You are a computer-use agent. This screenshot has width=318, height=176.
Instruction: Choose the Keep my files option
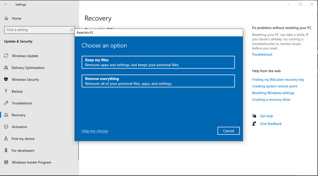[158, 62]
